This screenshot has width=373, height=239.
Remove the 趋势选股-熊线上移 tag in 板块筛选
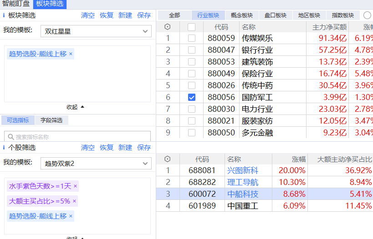pos(71,54)
